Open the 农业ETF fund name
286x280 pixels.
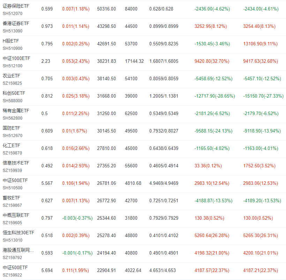(x=11, y=76)
